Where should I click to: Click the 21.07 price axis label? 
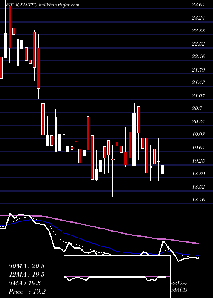(x=199, y=96)
